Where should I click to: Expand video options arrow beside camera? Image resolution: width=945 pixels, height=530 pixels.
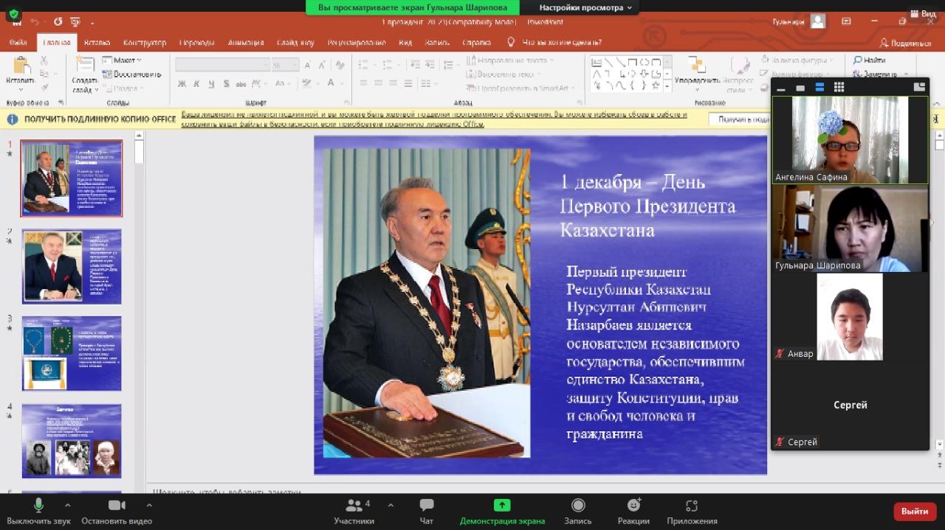(149, 506)
